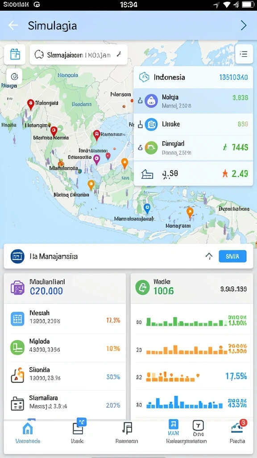The image size is (257, 458).
Task: Click the Simulagia page title
Action: 53,25
